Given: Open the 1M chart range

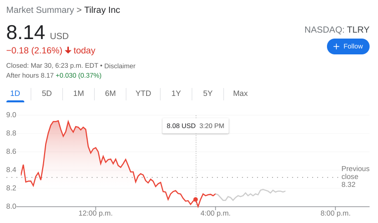Looking at the screenshot, I should [78, 93].
